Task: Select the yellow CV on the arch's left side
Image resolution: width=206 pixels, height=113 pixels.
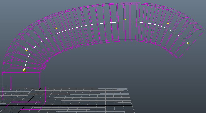Action: coord(56,28)
